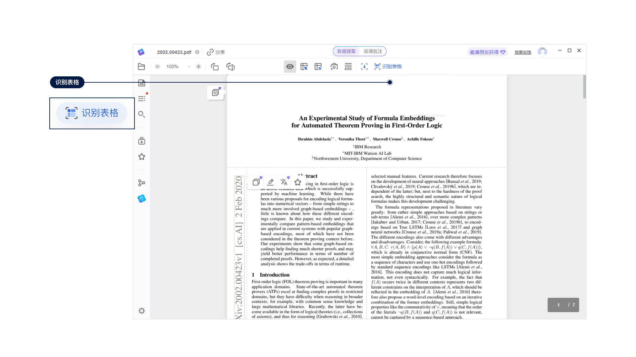Click the download extract icon in toolbar
The width and height of the screenshot is (636, 357).
point(364,66)
